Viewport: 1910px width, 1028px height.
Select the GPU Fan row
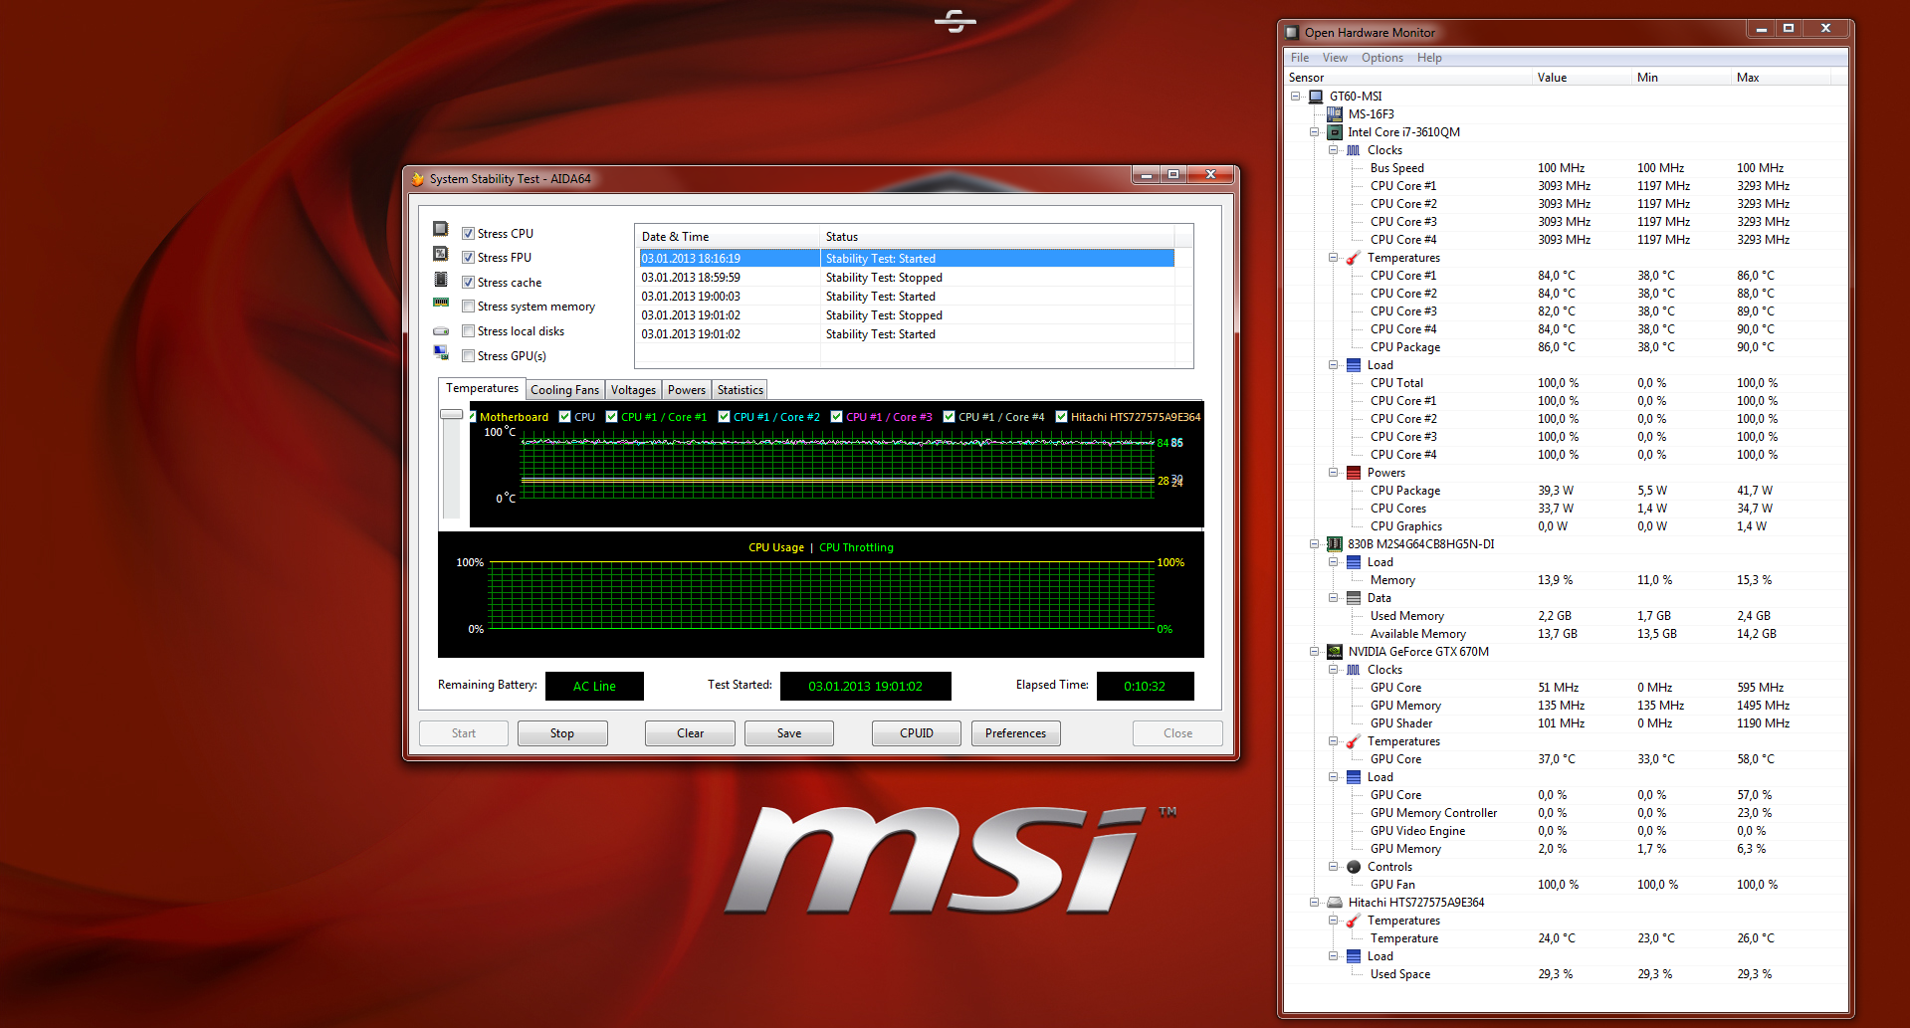click(x=1567, y=885)
